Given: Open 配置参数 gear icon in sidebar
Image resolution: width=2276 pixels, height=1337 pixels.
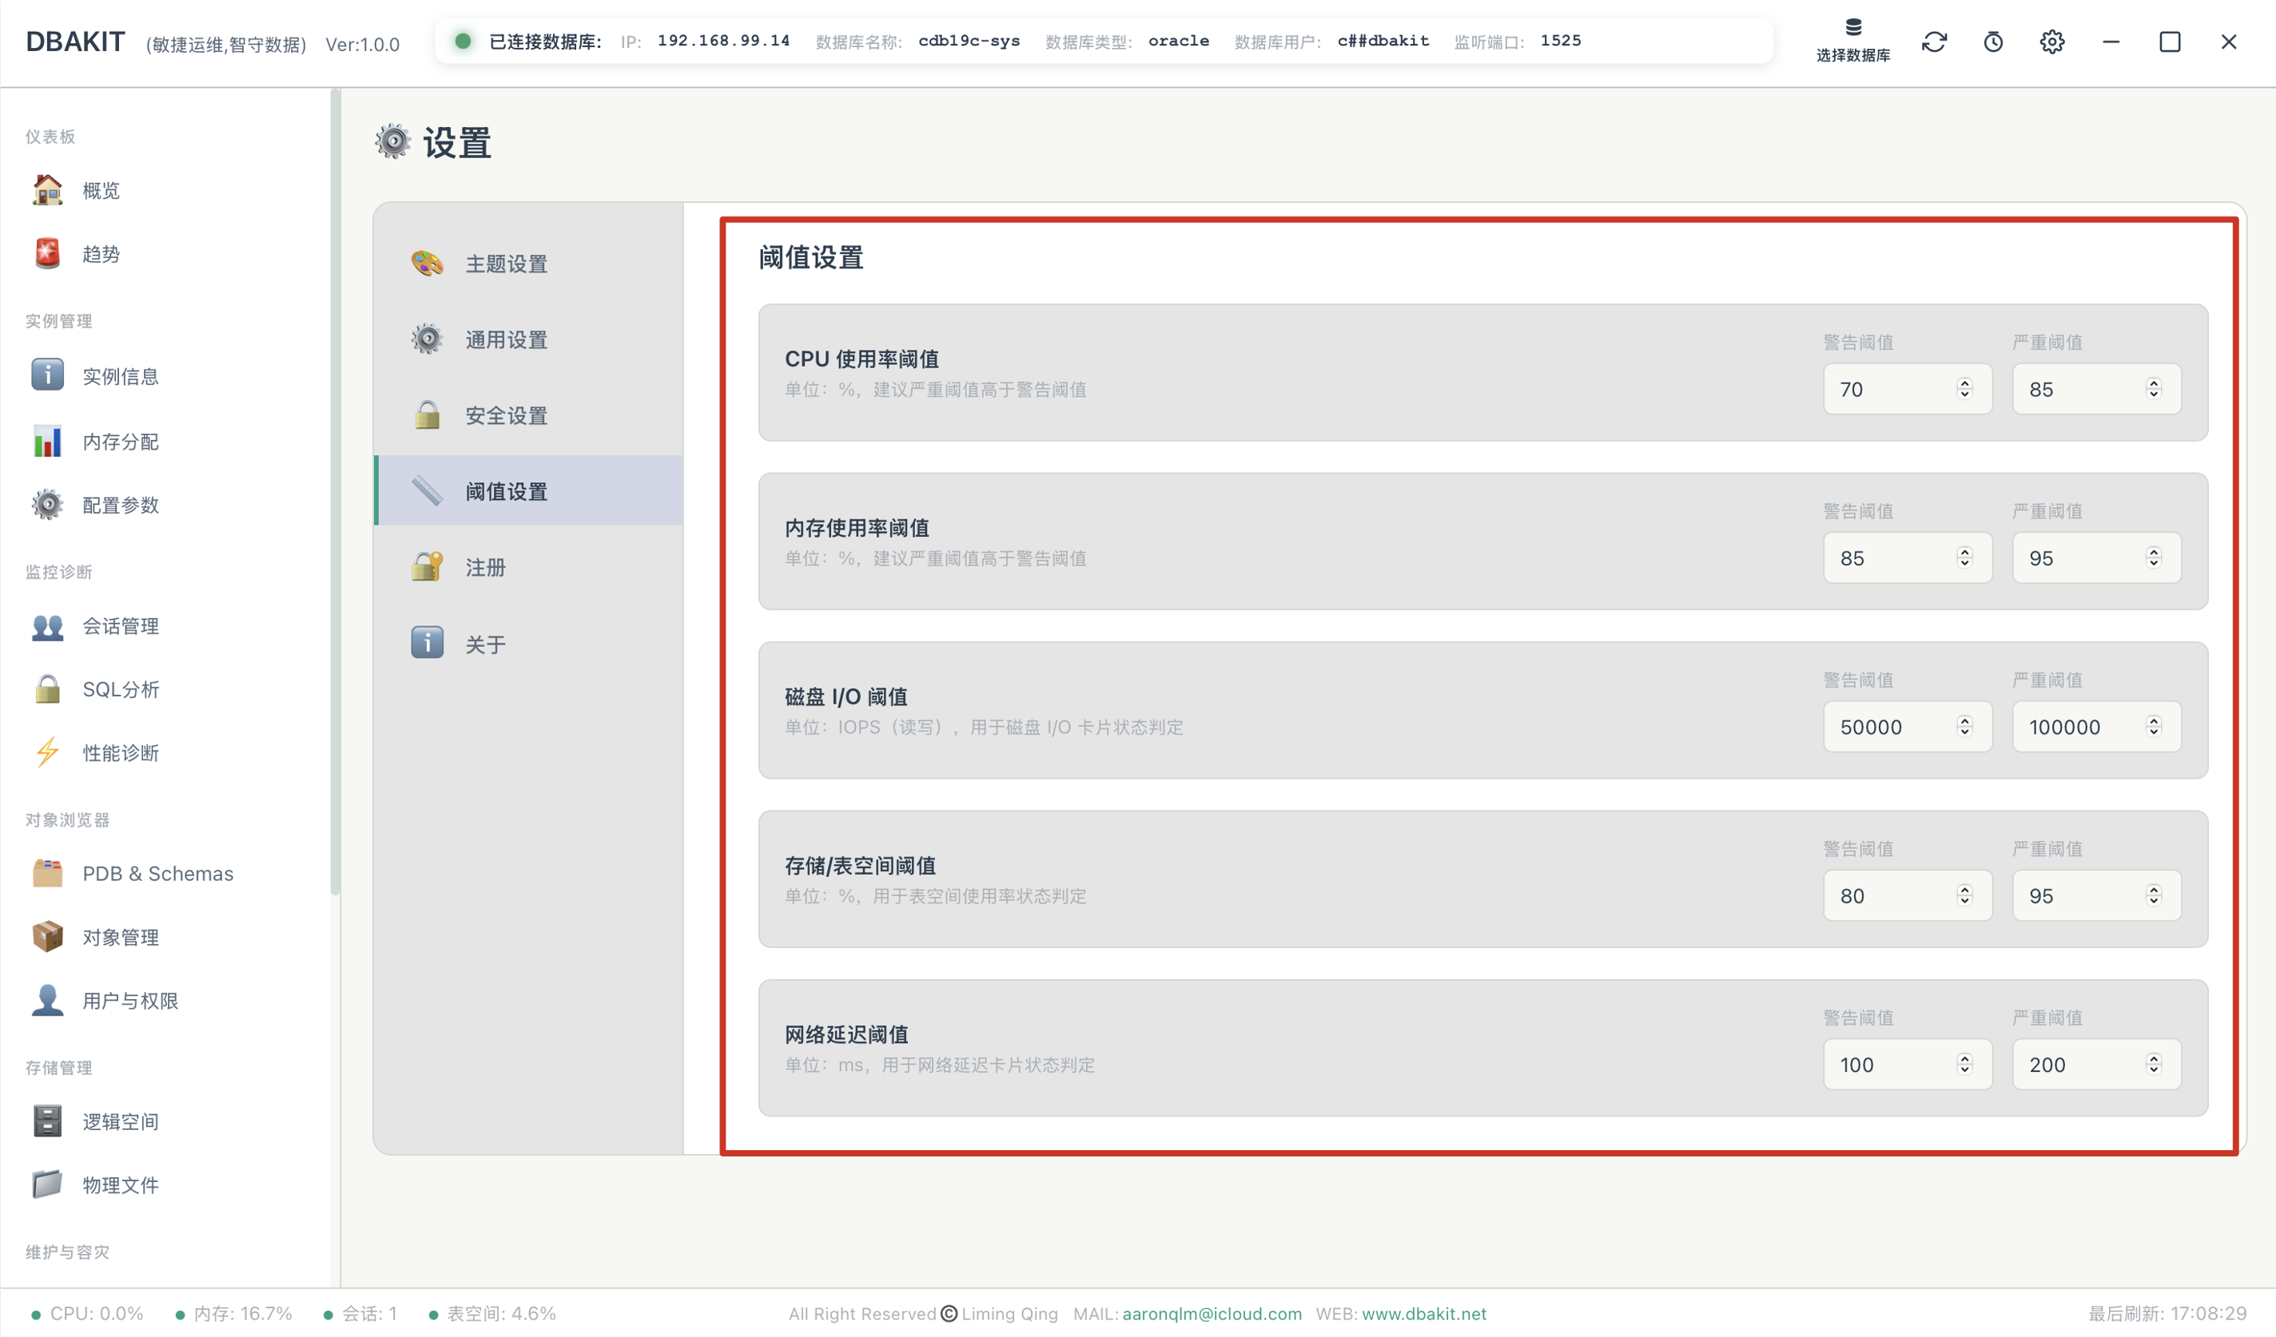Looking at the screenshot, I should (x=47, y=505).
